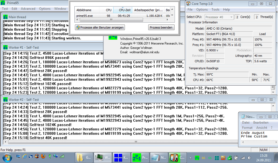This screenshot has height=163, width=278.
Task: Click Worker #2 vertical scroll up arrow
Action: pyautogui.click(x=273, y=106)
